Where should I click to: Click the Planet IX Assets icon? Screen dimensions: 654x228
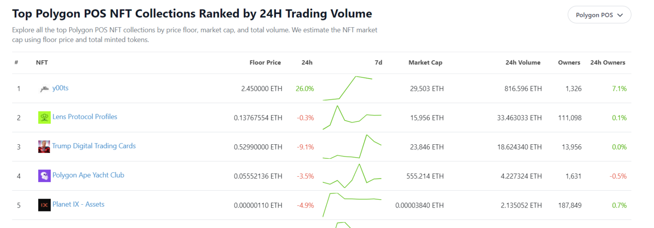(44, 205)
